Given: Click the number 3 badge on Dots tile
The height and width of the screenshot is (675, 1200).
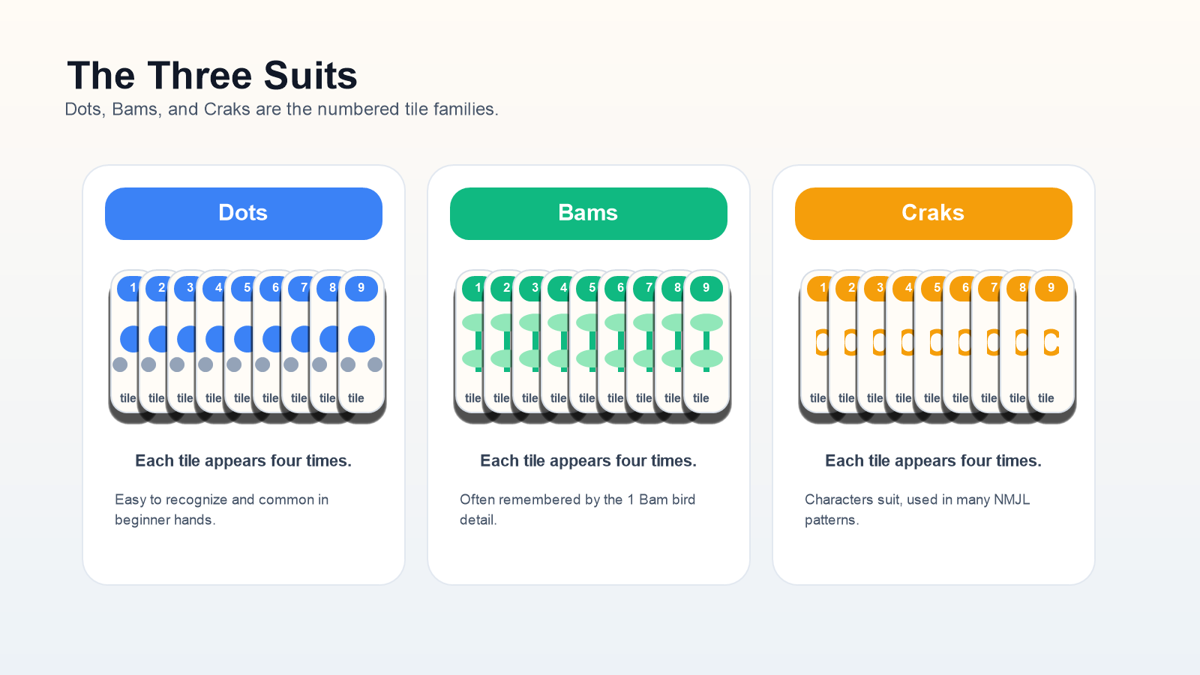Looking at the screenshot, I should pos(184,288).
